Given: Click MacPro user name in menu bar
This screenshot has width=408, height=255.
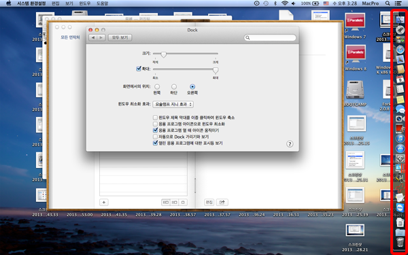Looking at the screenshot, I should point(371,3).
